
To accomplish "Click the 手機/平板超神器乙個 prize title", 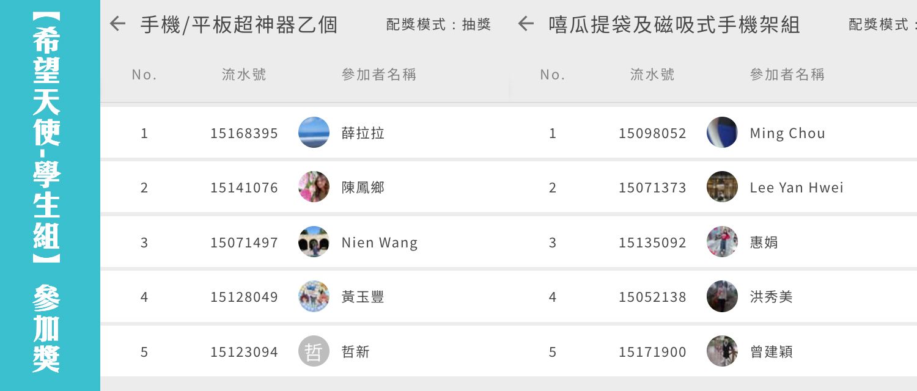I will pos(239,25).
